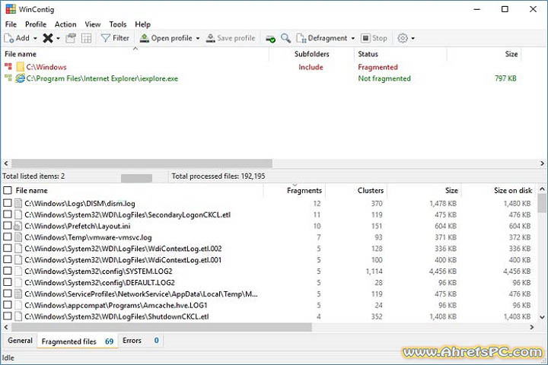Image resolution: width=548 pixels, height=365 pixels.
Task: Check the Amcache.hve.LOG1 checkbox
Action: [x=8, y=305]
